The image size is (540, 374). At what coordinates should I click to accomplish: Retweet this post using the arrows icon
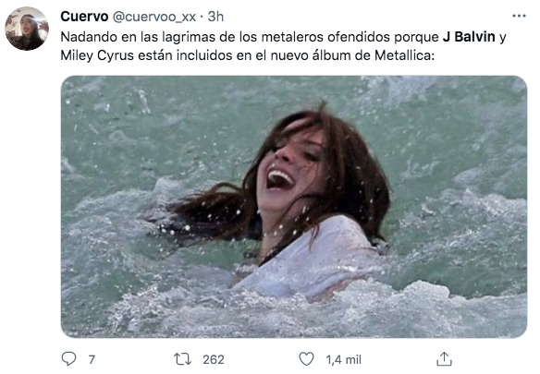click(x=182, y=359)
